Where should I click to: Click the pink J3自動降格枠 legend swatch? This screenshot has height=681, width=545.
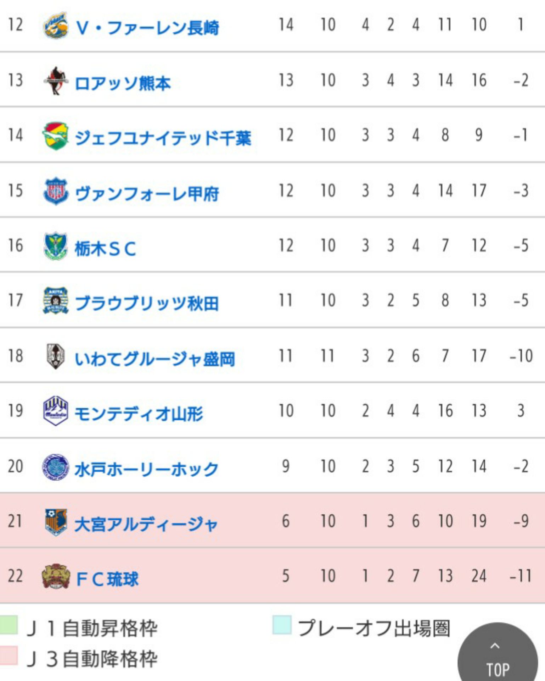coord(9,655)
